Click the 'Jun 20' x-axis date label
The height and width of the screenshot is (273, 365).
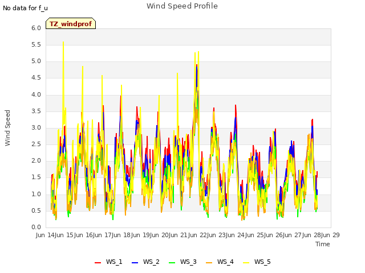tap(160, 235)
